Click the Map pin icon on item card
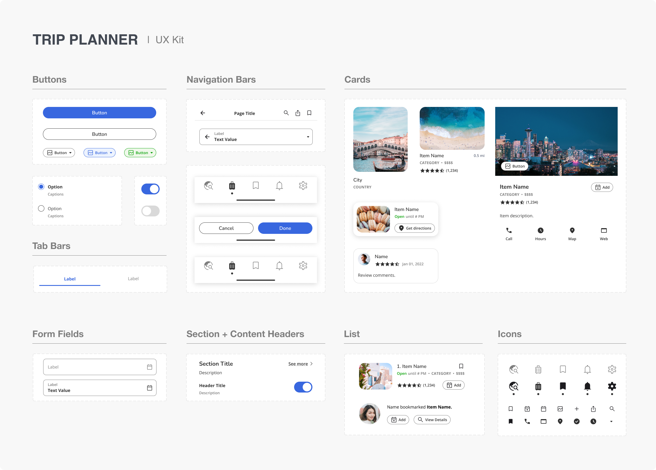This screenshot has width=656, height=470. click(x=572, y=231)
